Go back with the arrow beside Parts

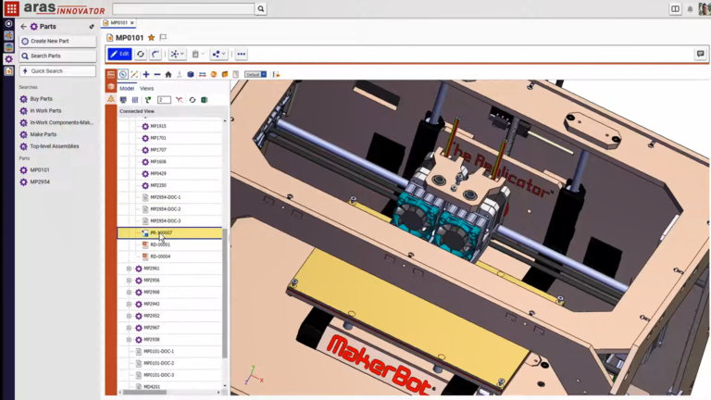(x=23, y=27)
